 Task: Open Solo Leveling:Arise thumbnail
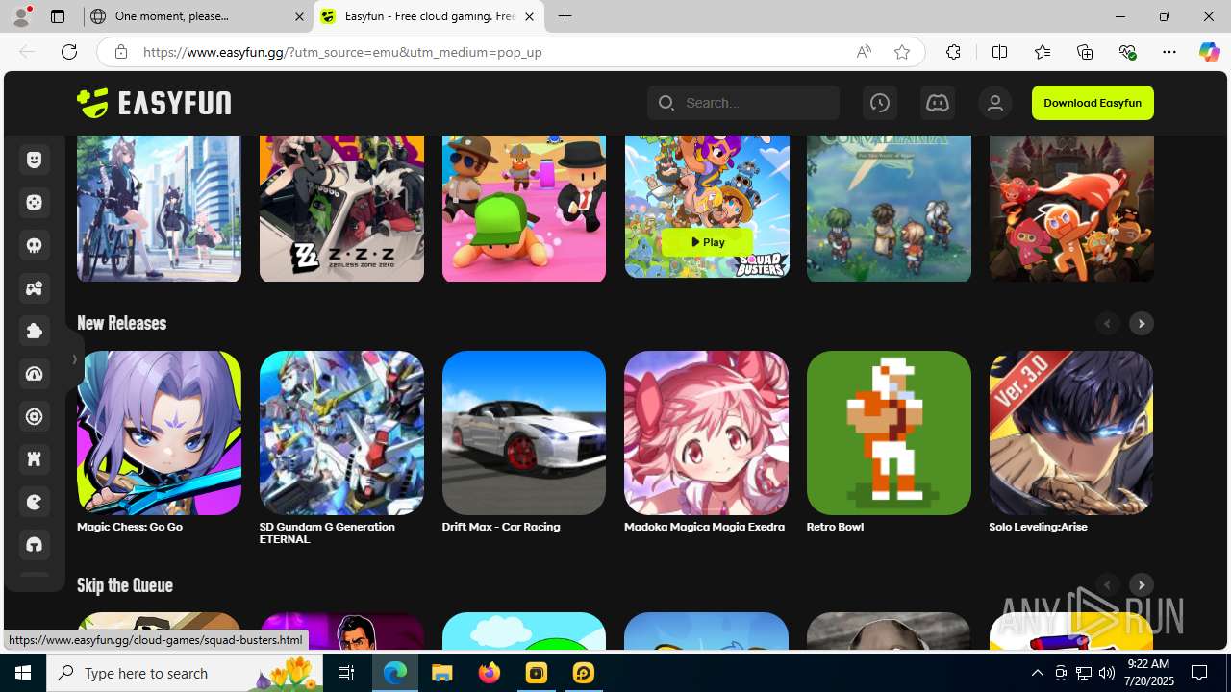(x=1071, y=432)
